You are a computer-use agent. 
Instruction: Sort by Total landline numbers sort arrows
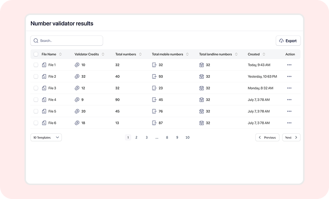coord(236,54)
